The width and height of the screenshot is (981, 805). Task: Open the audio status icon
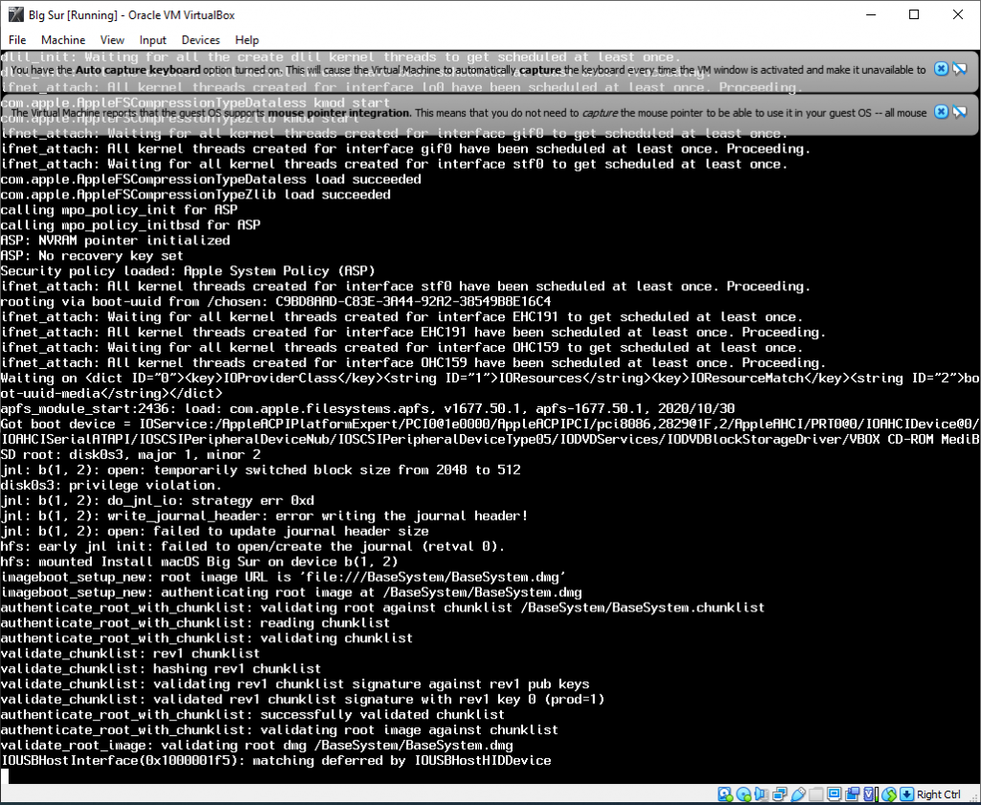coord(761,793)
